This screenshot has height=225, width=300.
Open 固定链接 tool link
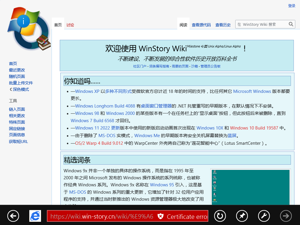[x=17, y=129]
